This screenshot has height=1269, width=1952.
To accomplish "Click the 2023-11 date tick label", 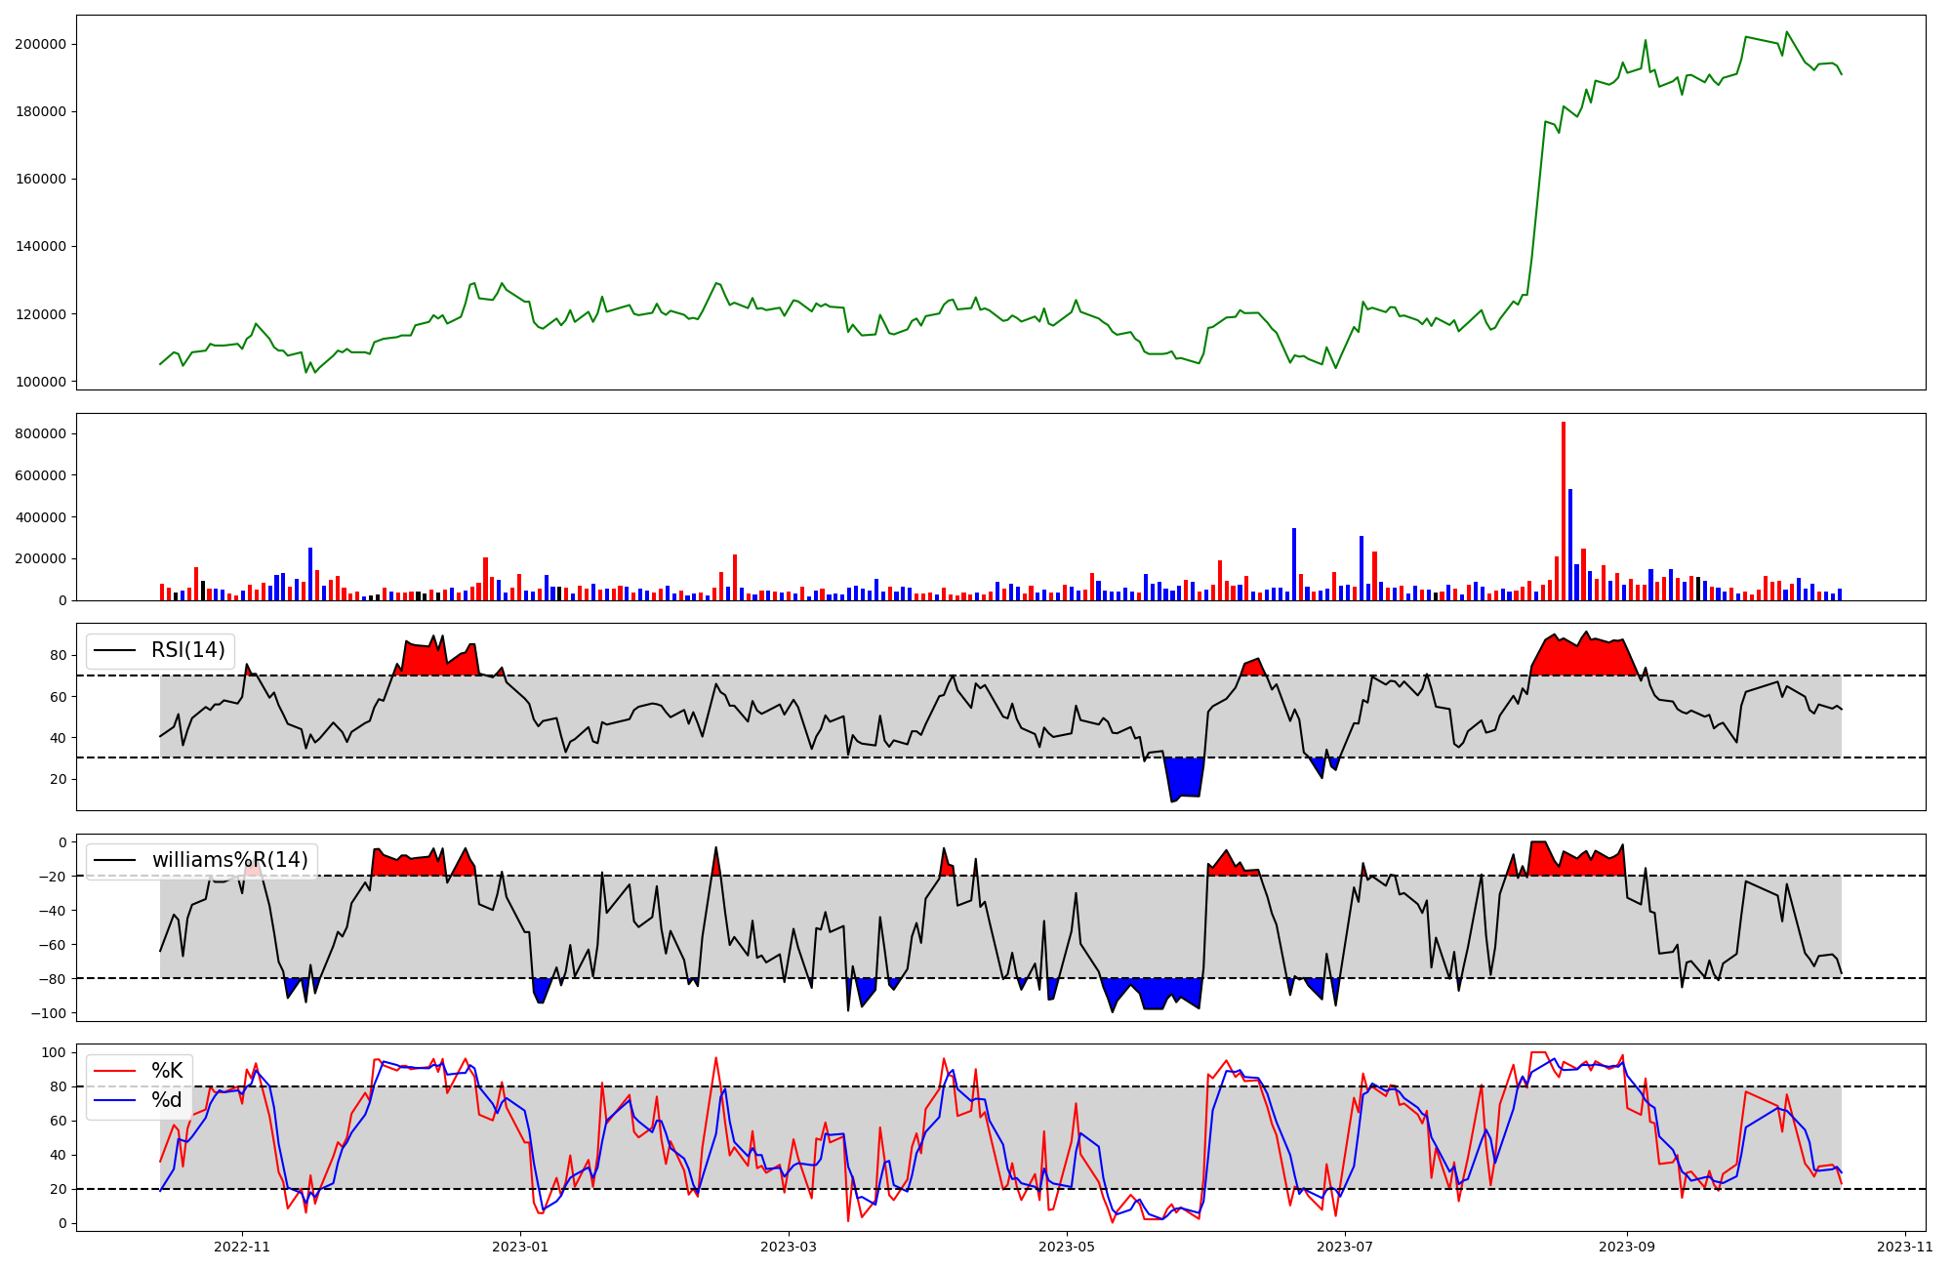I will (1905, 1247).
